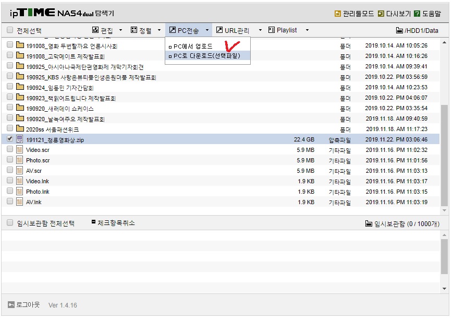
Task: Expand the Playlist dropdown arrow
Action: (x=308, y=30)
